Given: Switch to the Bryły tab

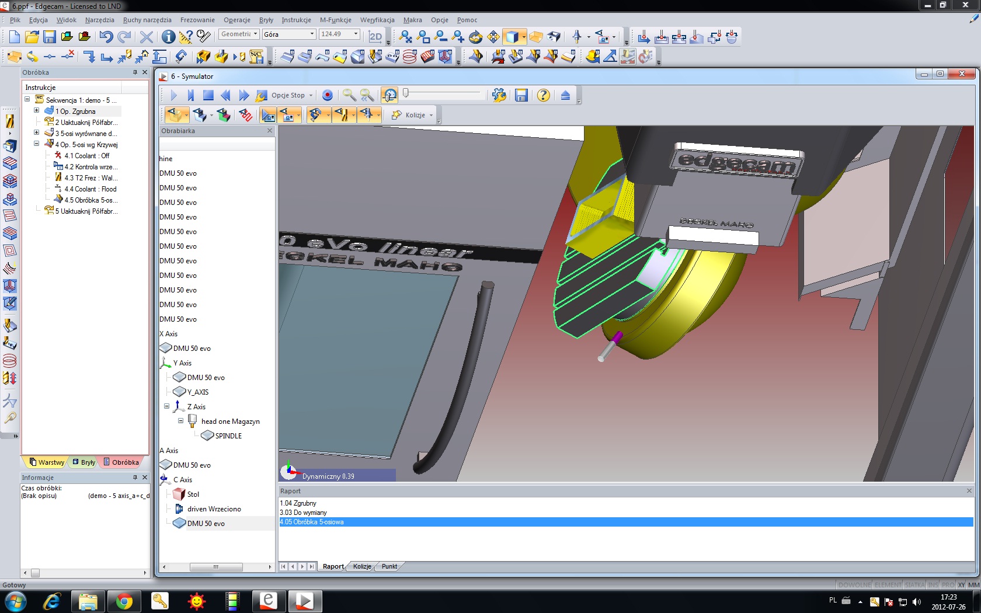Looking at the screenshot, I should click(84, 462).
